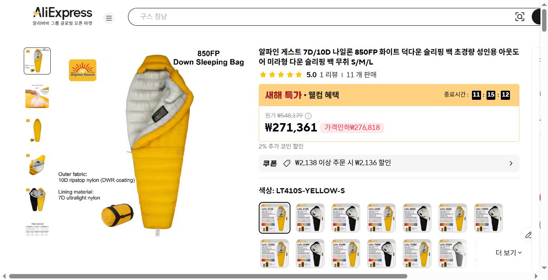Click the horizontal scrollbar at bottom
Image resolution: width=548 pixels, height=280 pixels.
coord(208,276)
